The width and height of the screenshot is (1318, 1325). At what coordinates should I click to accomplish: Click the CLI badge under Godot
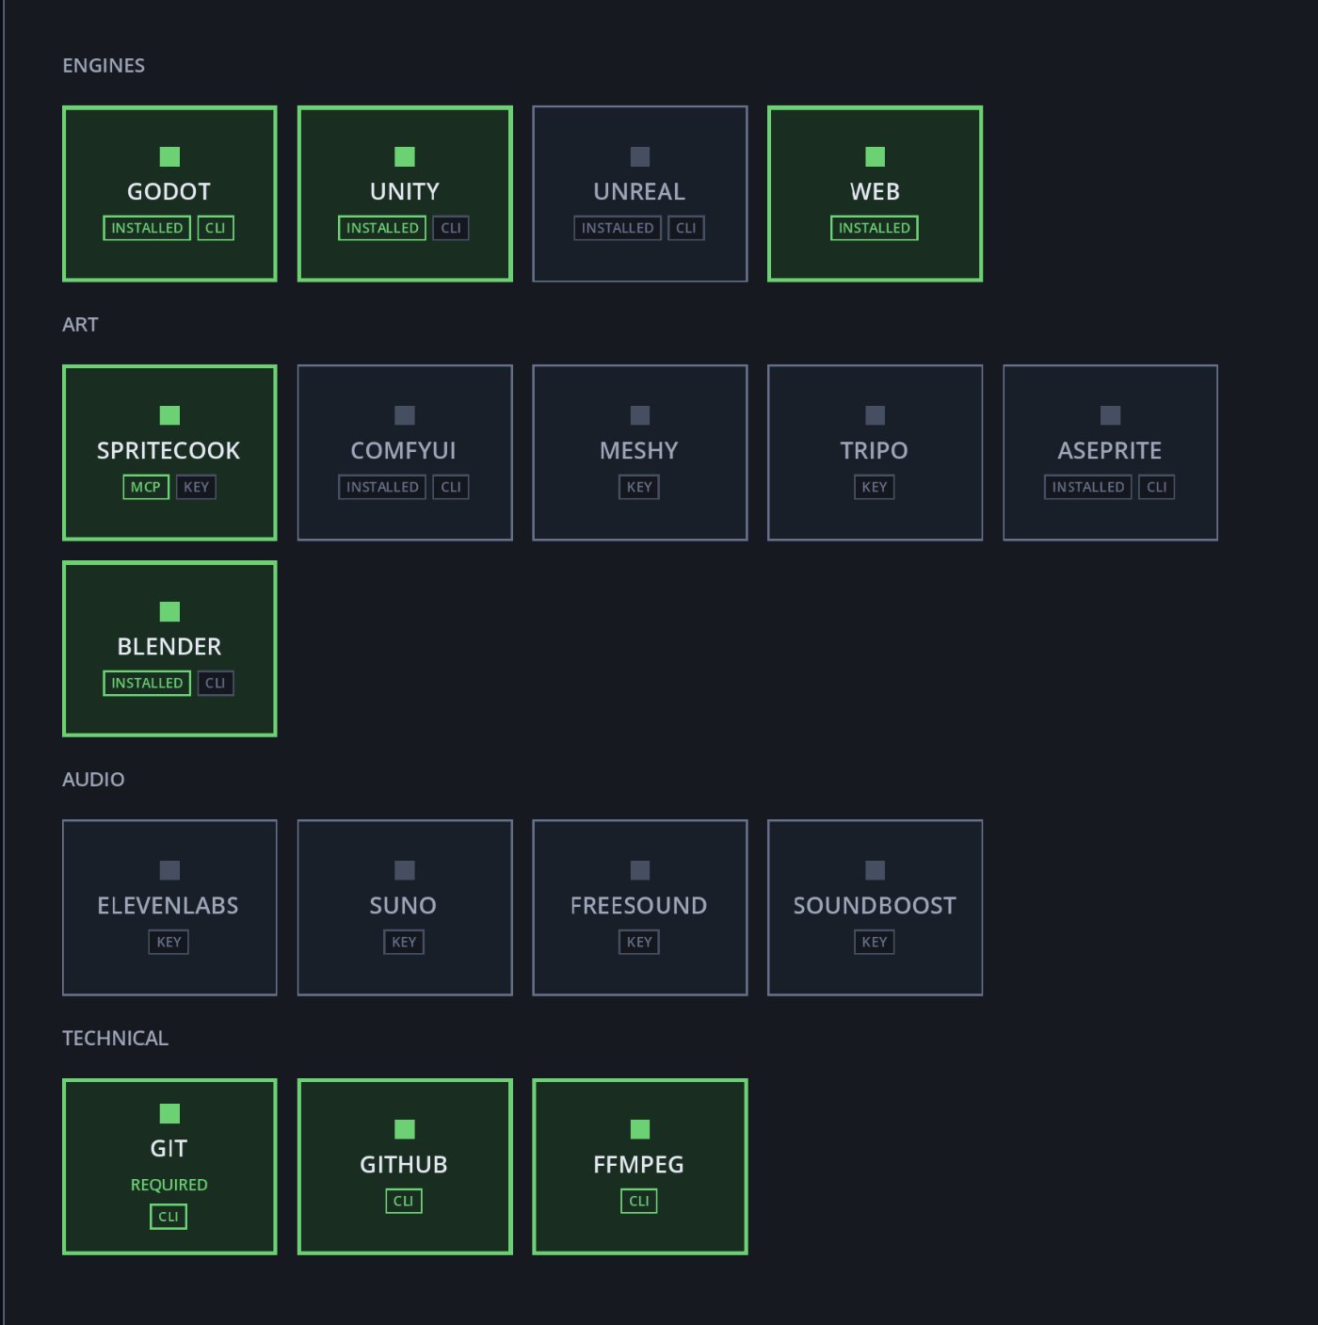click(216, 228)
